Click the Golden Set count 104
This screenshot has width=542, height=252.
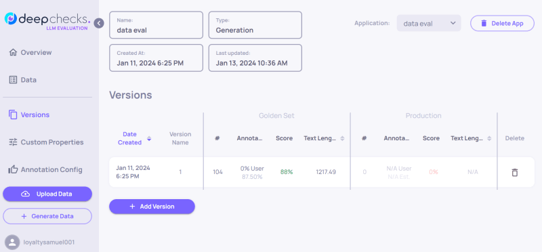217,172
